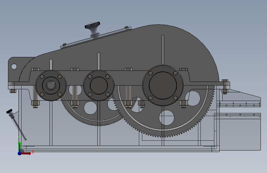This screenshot has width=267, height=173.
Task: Select the input shaft end in smallest cover
Action: click(x=51, y=85)
